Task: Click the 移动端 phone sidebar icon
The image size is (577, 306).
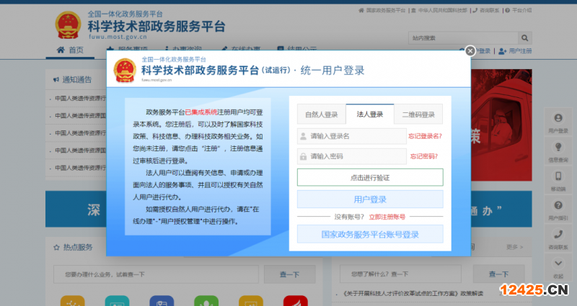Action: coord(558,176)
